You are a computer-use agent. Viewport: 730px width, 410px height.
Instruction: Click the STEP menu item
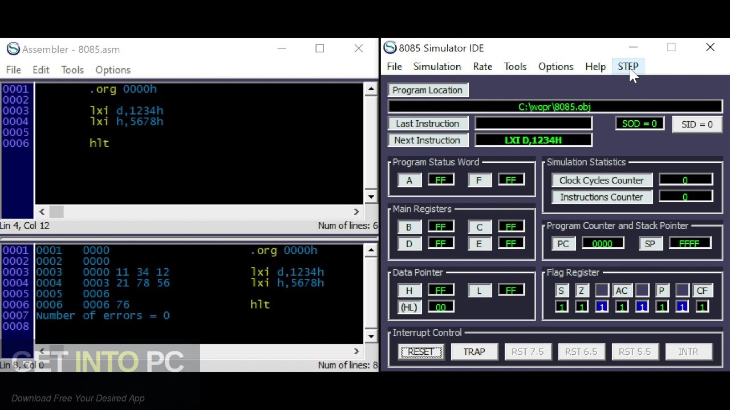[627, 67]
